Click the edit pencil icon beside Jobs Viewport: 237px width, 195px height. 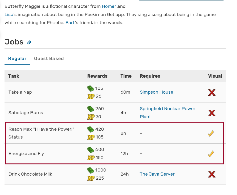[x=29, y=42]
